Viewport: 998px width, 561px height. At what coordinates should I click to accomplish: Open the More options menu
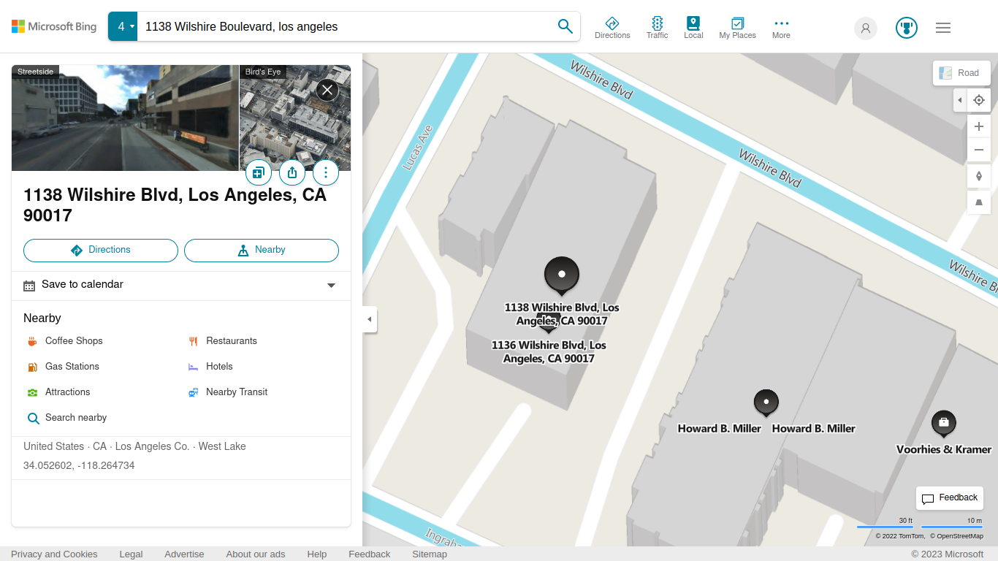click(781, 28)
